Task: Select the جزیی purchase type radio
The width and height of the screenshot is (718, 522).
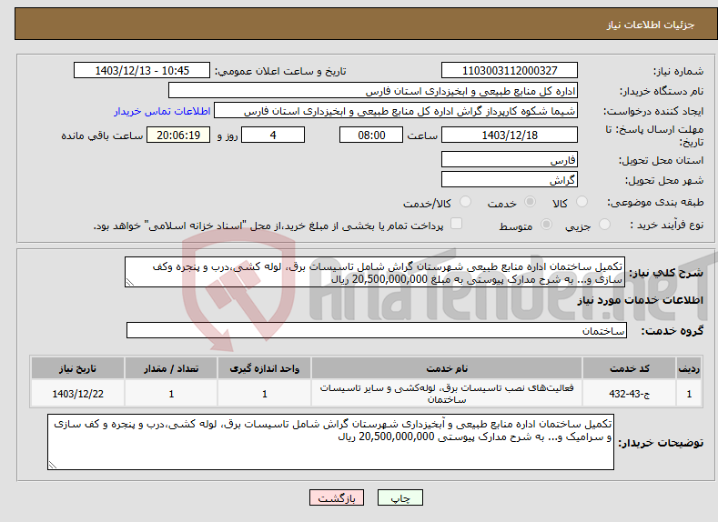Action: click(604, 225)
